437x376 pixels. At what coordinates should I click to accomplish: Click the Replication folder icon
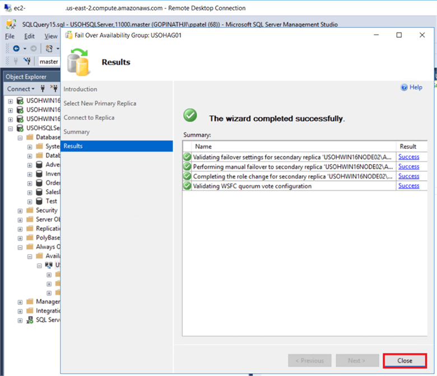coord(30,228)
